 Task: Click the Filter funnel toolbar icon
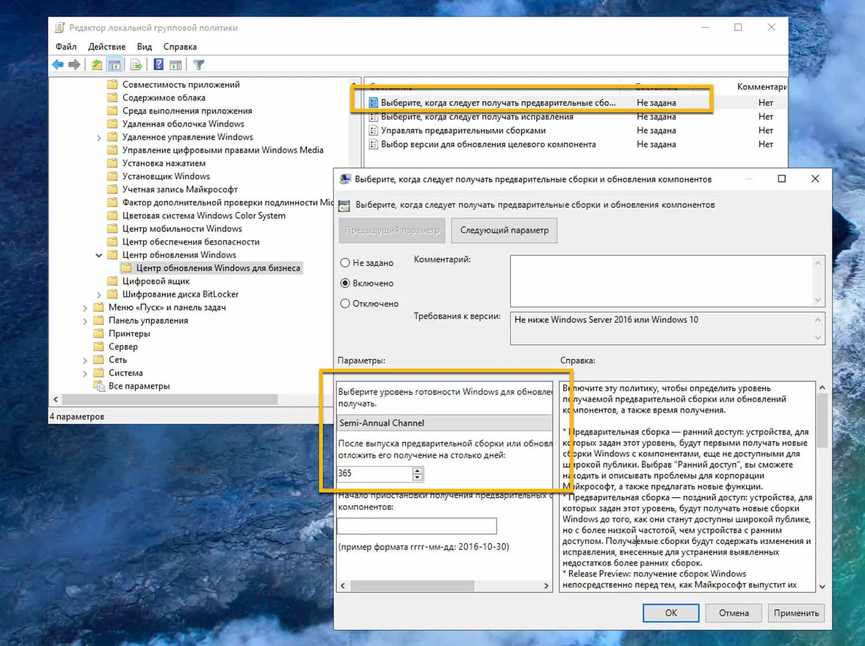coord(199,65)
